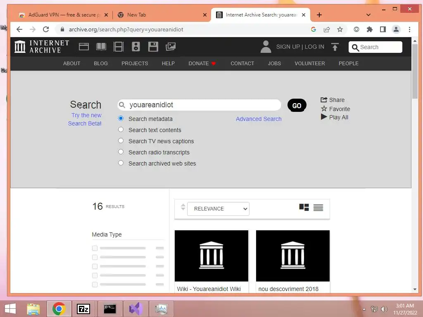
Task: Open the Texts book icon
Action: pos(101,47)
